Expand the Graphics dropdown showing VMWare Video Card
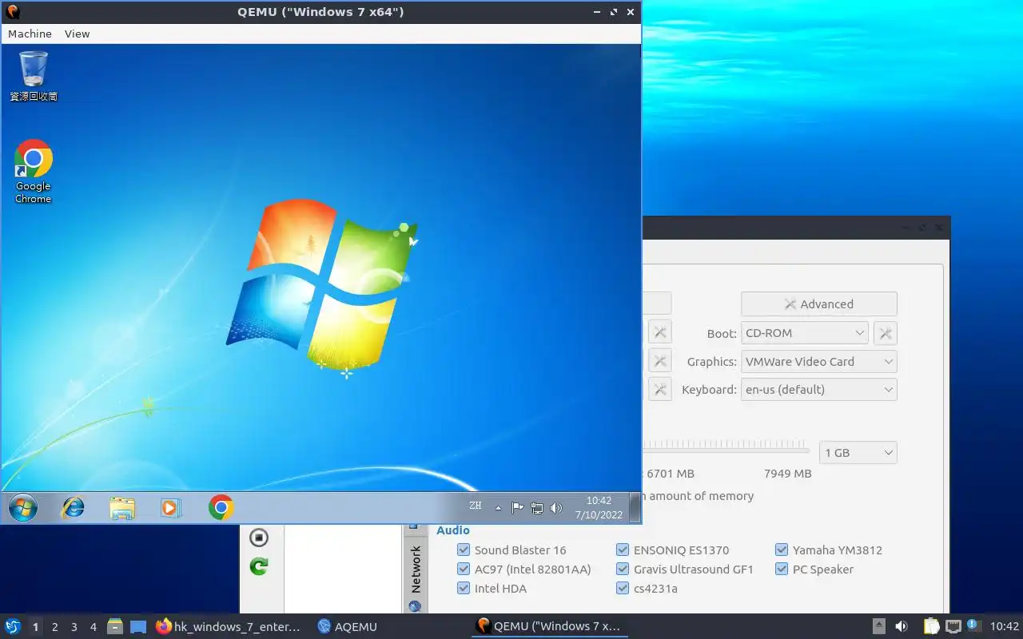This screenshot has height=639, width=1023. click(x=819, y=361)
